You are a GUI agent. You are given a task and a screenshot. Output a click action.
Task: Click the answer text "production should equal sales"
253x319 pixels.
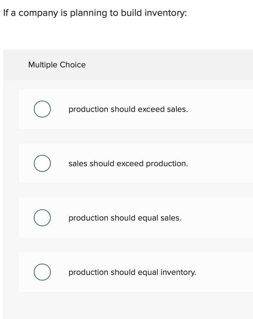pos(125,218)
